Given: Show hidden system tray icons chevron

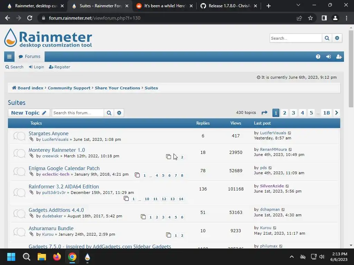Looking at the screenshot, I should pyautogui.click(x=292, y=257).
